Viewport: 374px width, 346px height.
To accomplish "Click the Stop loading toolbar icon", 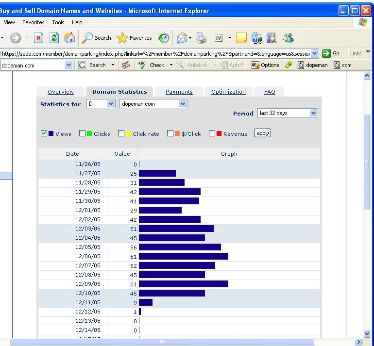I will [x=39, y=38].
